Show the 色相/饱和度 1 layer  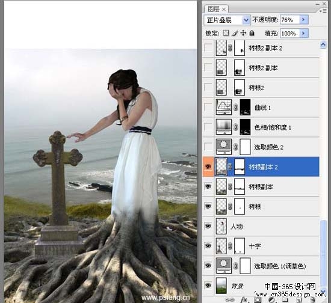[208, 127]
